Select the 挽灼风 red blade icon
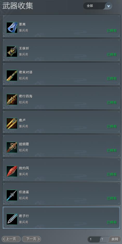This screenshot has width=122, height=244. [x=12, y=171]
